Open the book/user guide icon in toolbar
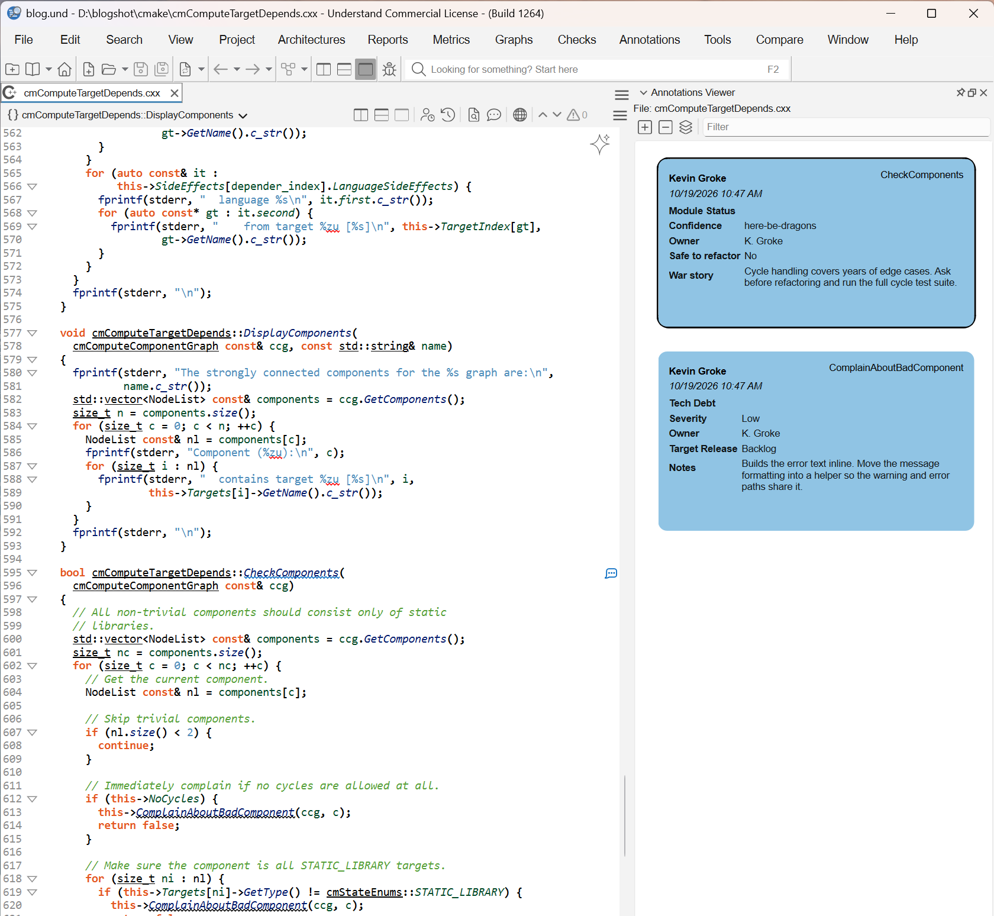The height and width of the screenshot is (916, 994). point(33,69)
